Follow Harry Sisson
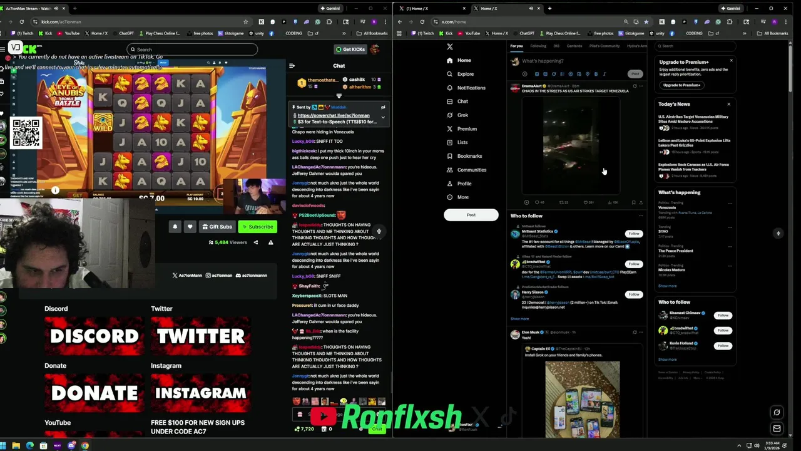 [x=634, y=294]
